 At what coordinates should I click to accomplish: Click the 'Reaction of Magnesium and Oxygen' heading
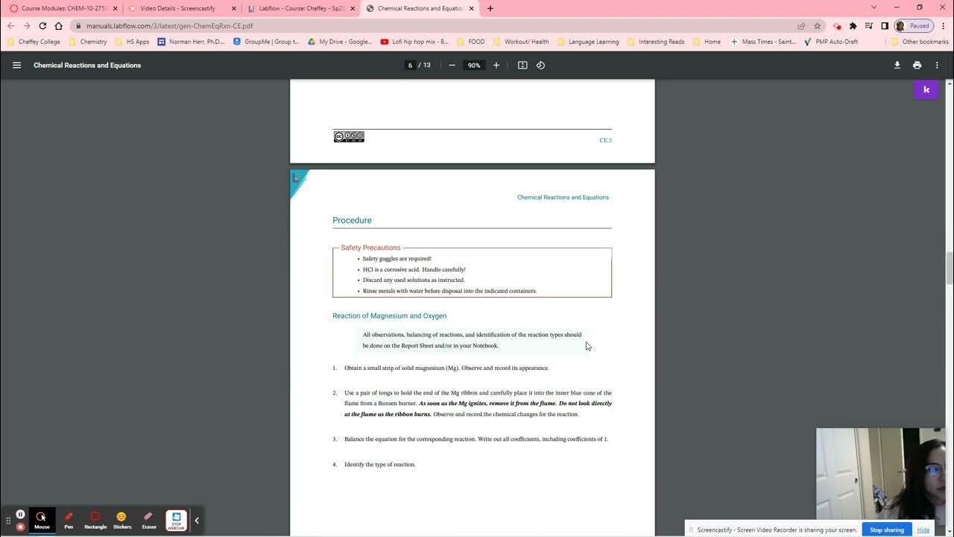[x=390, y=316]
